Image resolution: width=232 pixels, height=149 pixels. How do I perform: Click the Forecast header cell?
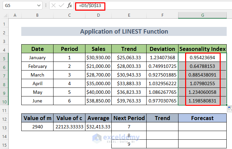click(x=202, y=118)
